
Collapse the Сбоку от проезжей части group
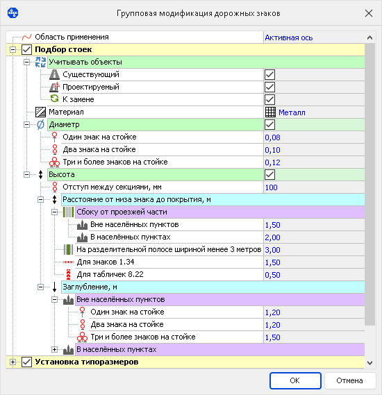[x=54, y=212]
